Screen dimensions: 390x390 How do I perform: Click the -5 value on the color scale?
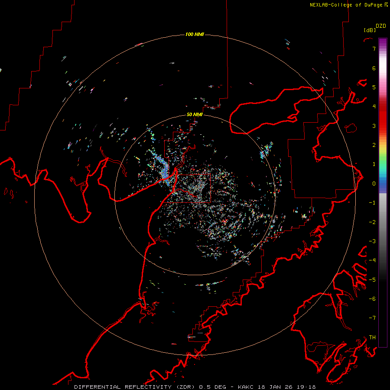(372, 280)
